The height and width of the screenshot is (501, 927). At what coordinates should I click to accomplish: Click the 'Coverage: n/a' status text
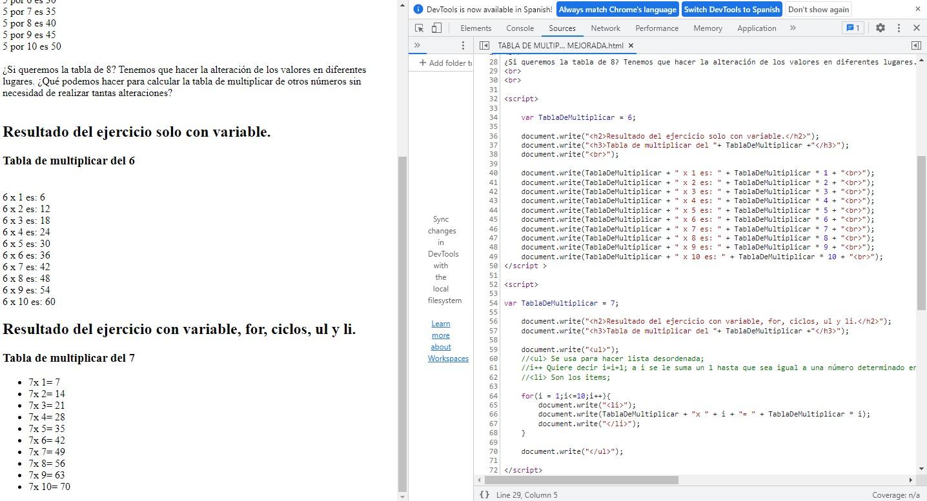click(x=895, y=495)
